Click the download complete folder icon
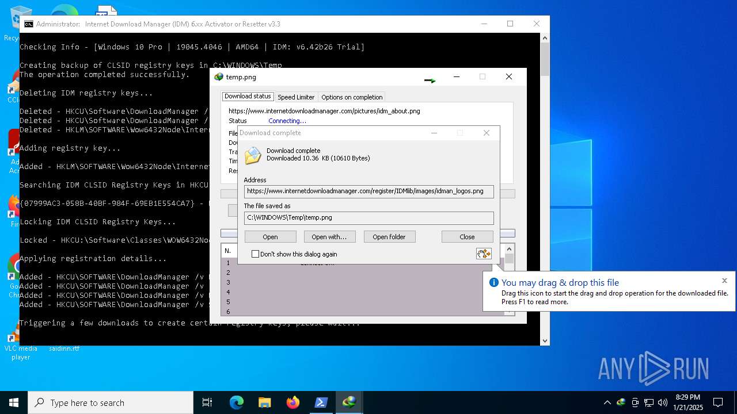This screenshot has height=414, width=737. pos(253,156)
